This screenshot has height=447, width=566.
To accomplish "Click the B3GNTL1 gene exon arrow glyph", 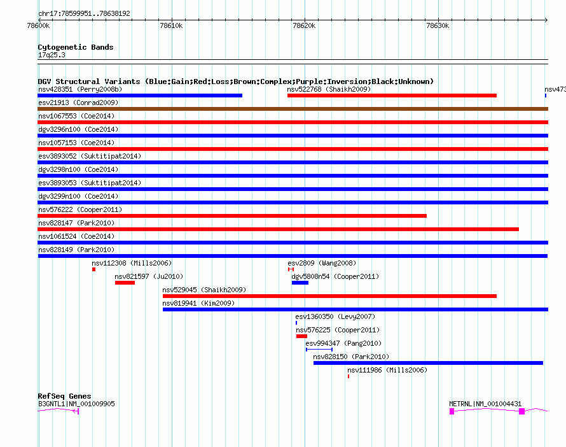I will tap(76, 411).
